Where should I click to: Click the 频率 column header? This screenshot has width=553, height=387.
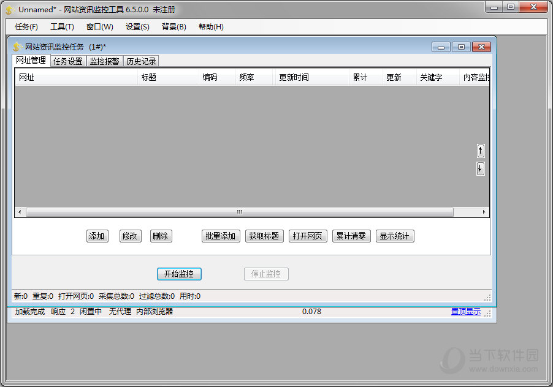coord(254,77)
